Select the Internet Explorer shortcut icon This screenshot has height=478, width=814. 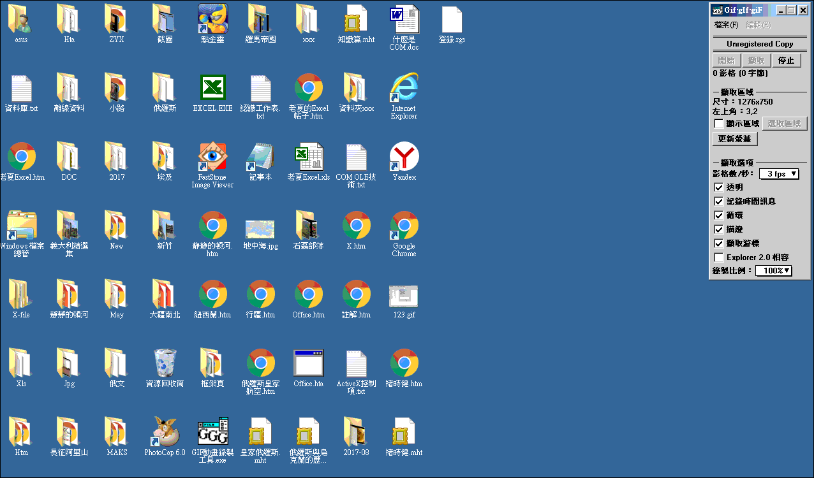tap(404, 88)
